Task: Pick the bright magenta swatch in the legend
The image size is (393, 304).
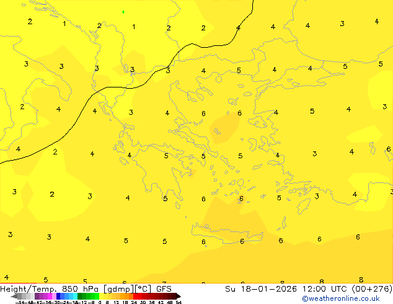Action: coord(50,296)
